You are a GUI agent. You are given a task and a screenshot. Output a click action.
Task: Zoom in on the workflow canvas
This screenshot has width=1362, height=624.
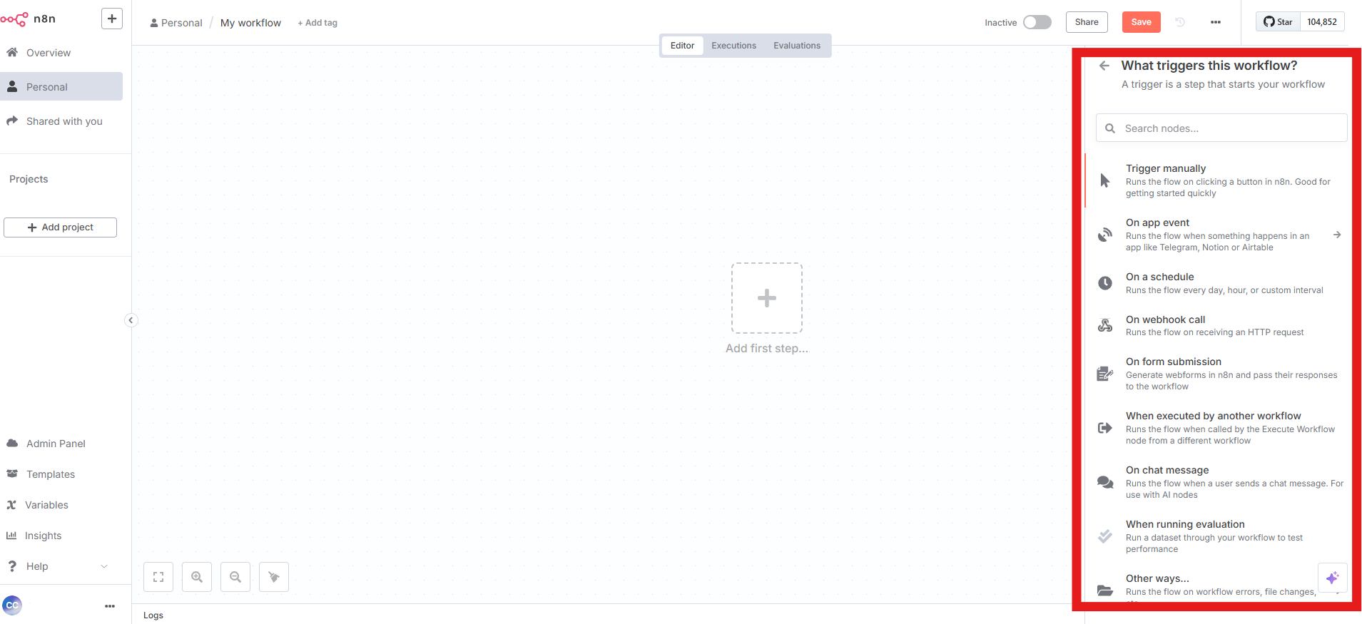pos(197,577)
